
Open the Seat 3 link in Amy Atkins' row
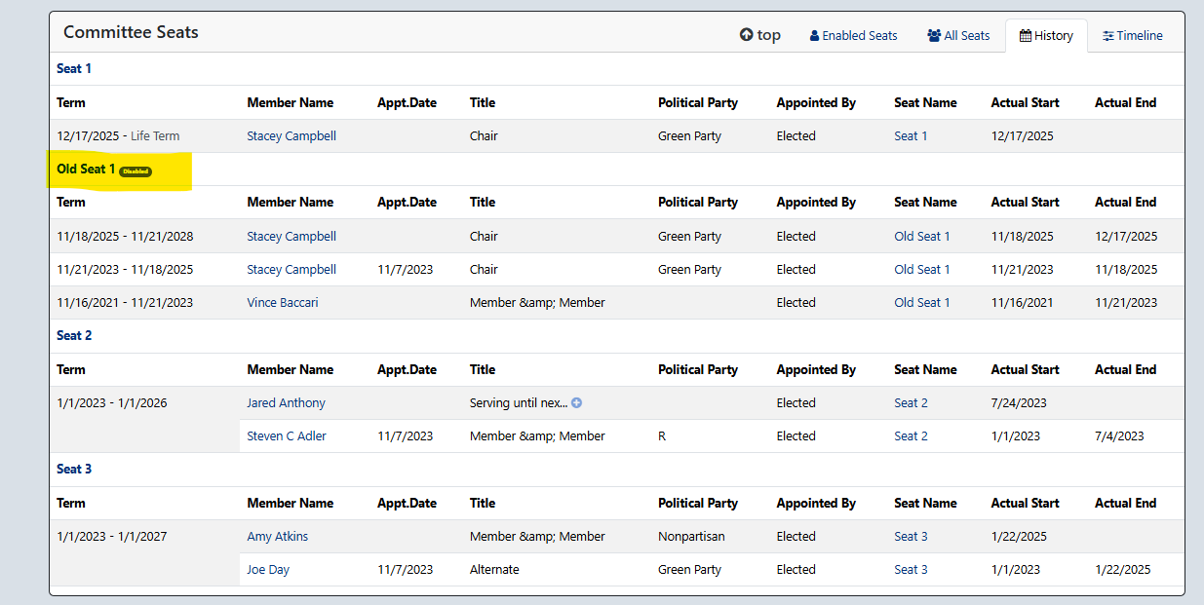912,537
